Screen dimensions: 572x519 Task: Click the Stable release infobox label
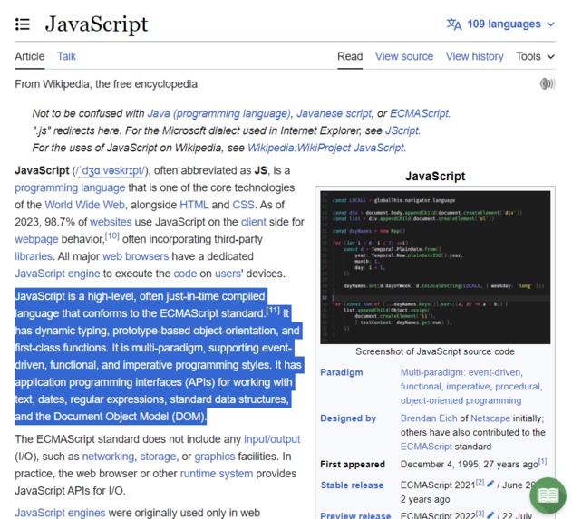point(352,485)
